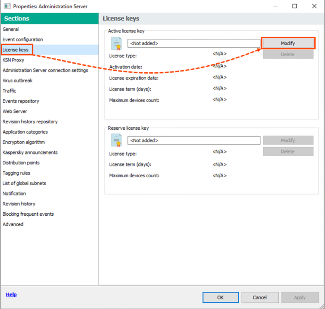Click Modify for the reserve license key
Screen dimensions: 325x309
click(288, 140)
